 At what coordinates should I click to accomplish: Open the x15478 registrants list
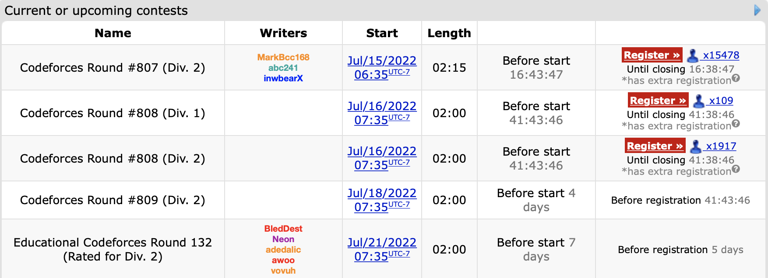[x=721, y=56]
